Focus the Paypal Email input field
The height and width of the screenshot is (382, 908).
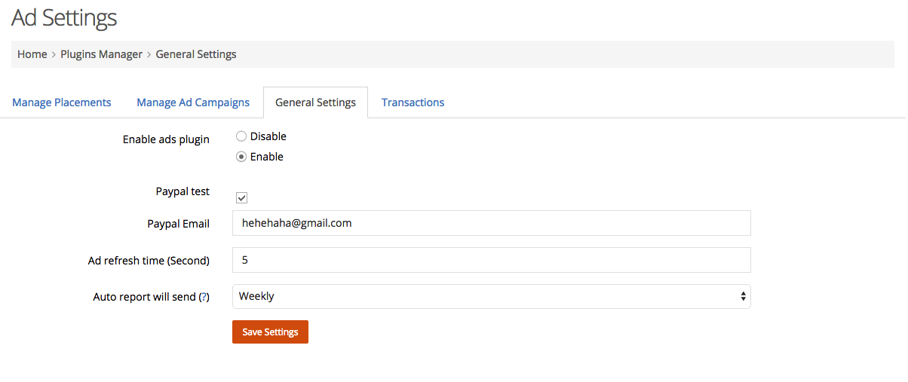pyautogui.click(x=492, y=223)
